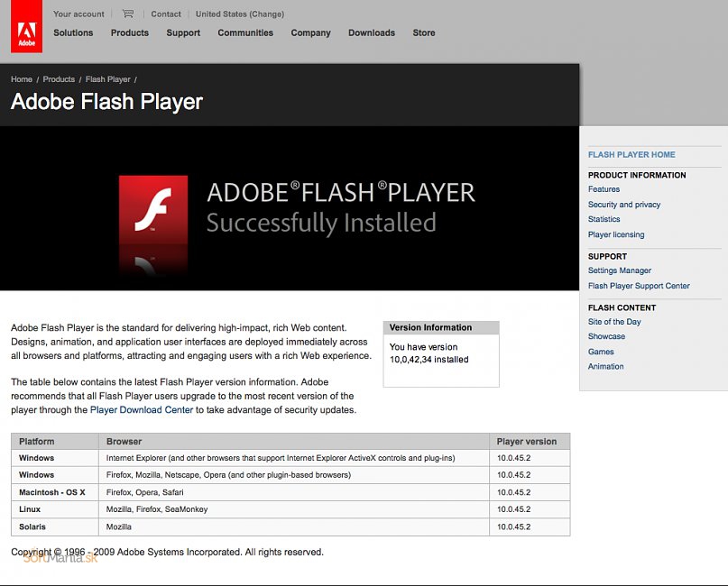Click the Browser column header
This screenshot has width=728, height=586.
294,441
